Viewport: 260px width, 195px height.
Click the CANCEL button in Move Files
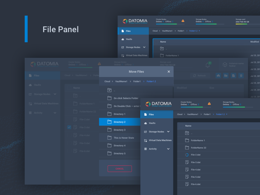tap(120, 169)
